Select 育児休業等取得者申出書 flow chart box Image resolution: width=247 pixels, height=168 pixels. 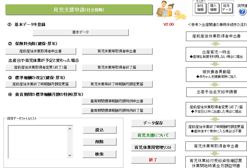click(x=216, y=146)
